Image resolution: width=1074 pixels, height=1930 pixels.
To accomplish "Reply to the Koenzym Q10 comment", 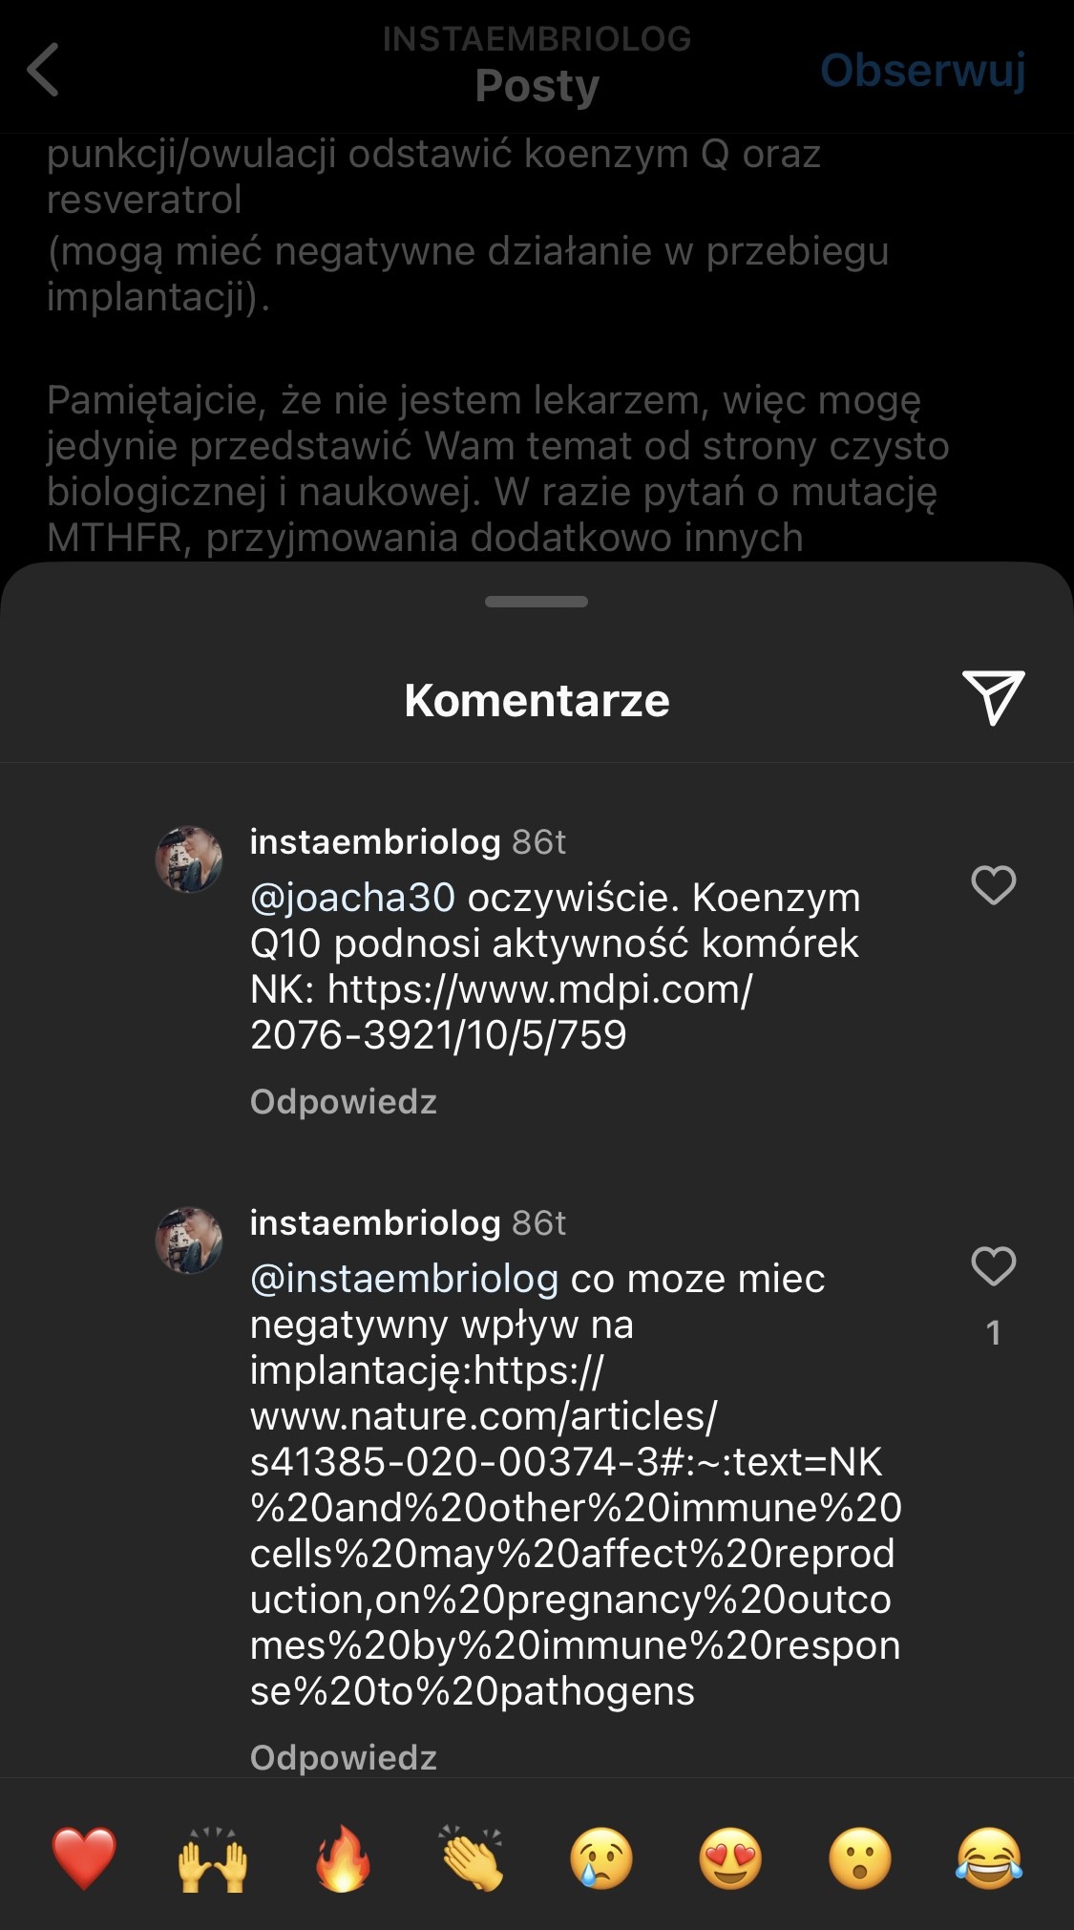I will coord(343,1102).
